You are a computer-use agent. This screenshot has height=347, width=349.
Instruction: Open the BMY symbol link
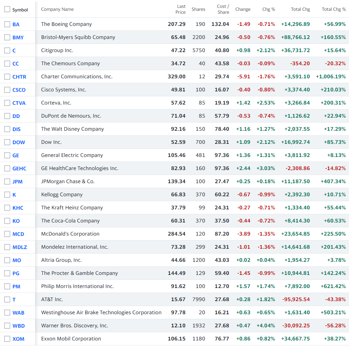click(x=18, y=38)
